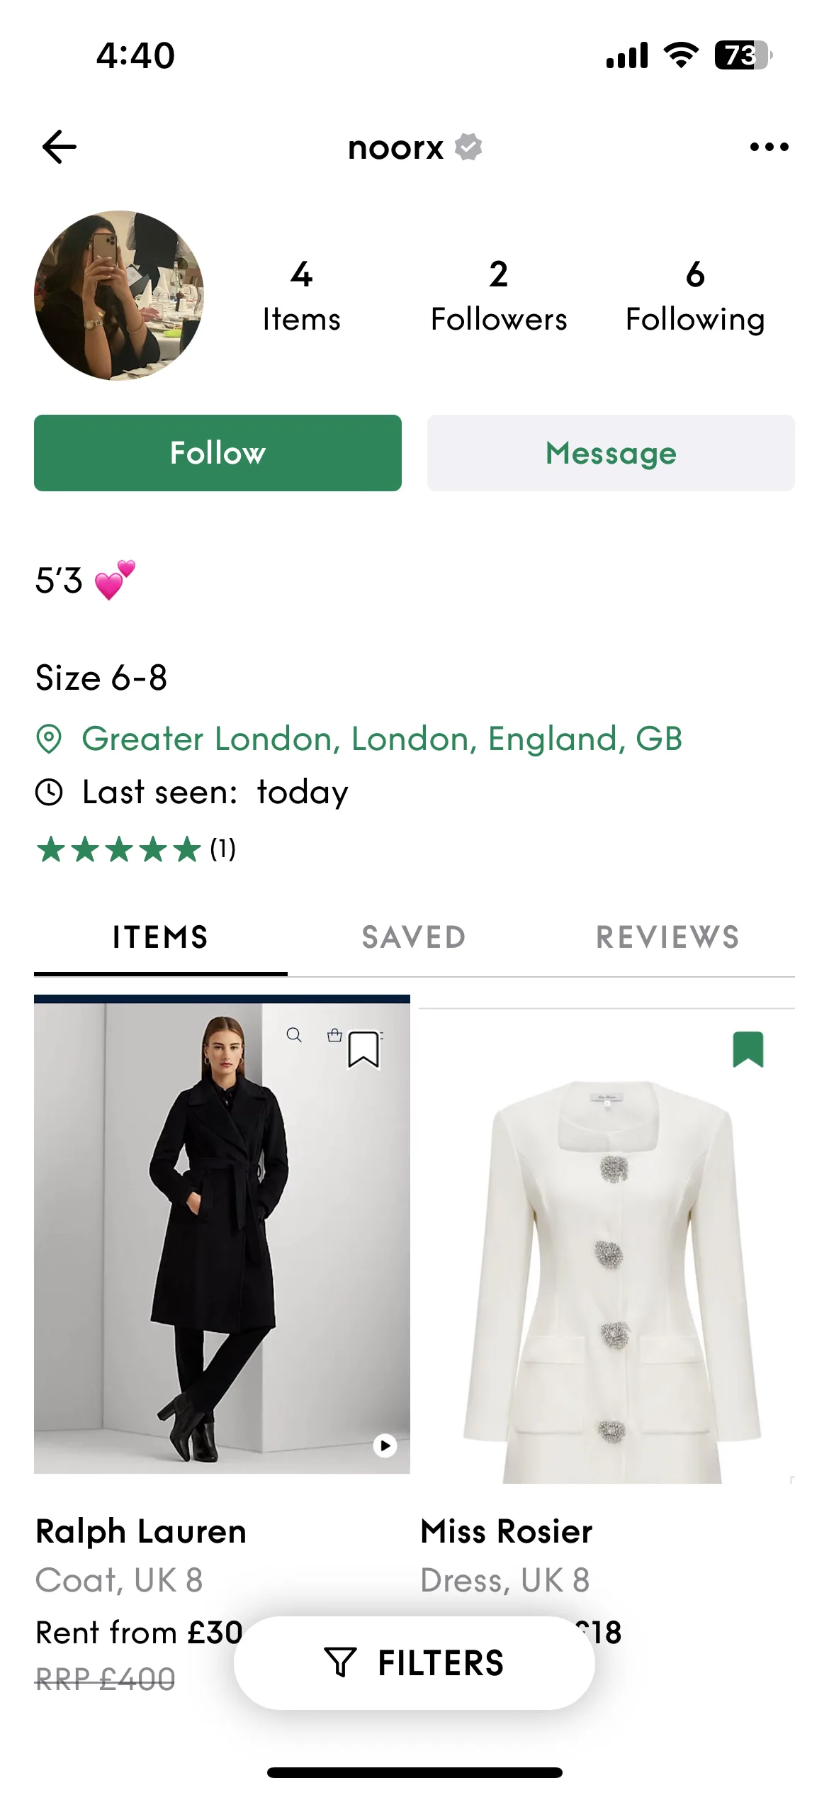View the 2 Followers list
Image resolution: width=829 pixels, height=1795 pixels.
coord(499,296)
